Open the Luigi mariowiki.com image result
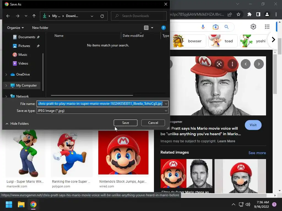This screenshot has height=211, width=282. coord(25,154)
